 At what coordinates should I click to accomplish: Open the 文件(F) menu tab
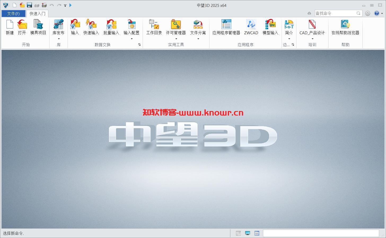(13, 14)
